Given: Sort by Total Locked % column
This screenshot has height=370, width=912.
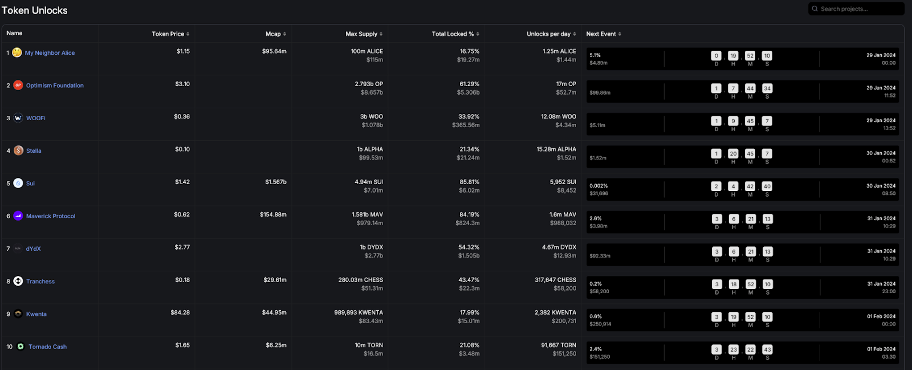Looking at the screenshot, I should [x=455, y=34].
